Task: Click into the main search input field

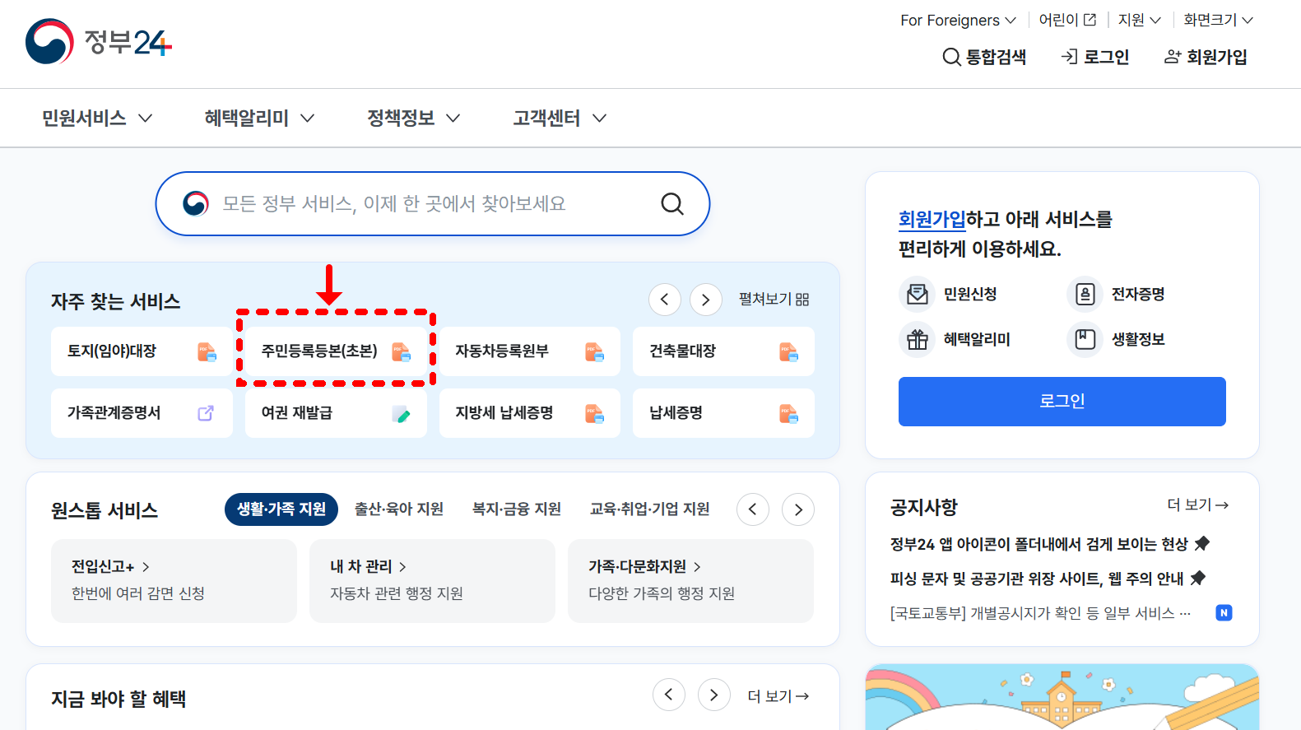Action: pos(432,203)
